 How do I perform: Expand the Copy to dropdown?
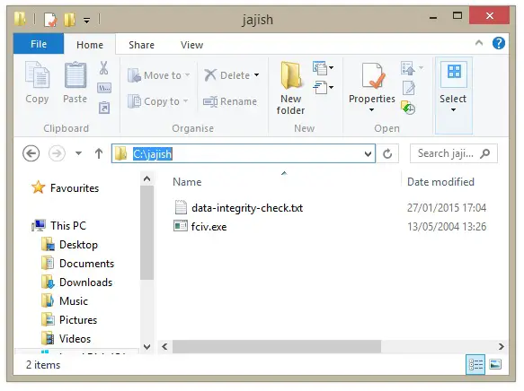pyautogui.click(x=185, y=101)
